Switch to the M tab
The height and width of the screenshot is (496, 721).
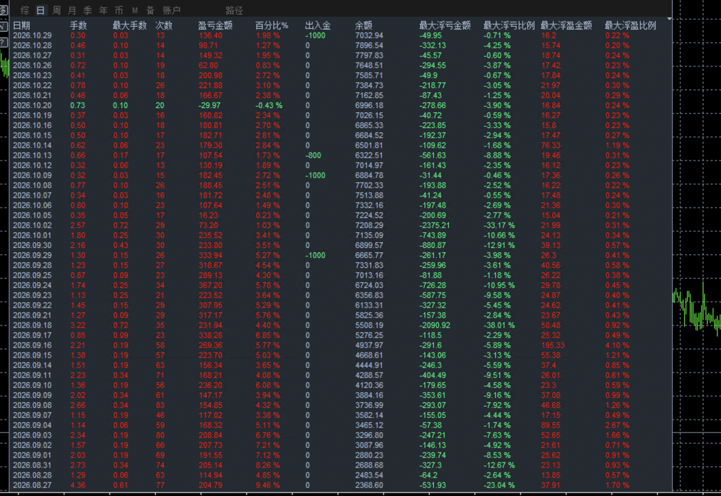point(135,10)
